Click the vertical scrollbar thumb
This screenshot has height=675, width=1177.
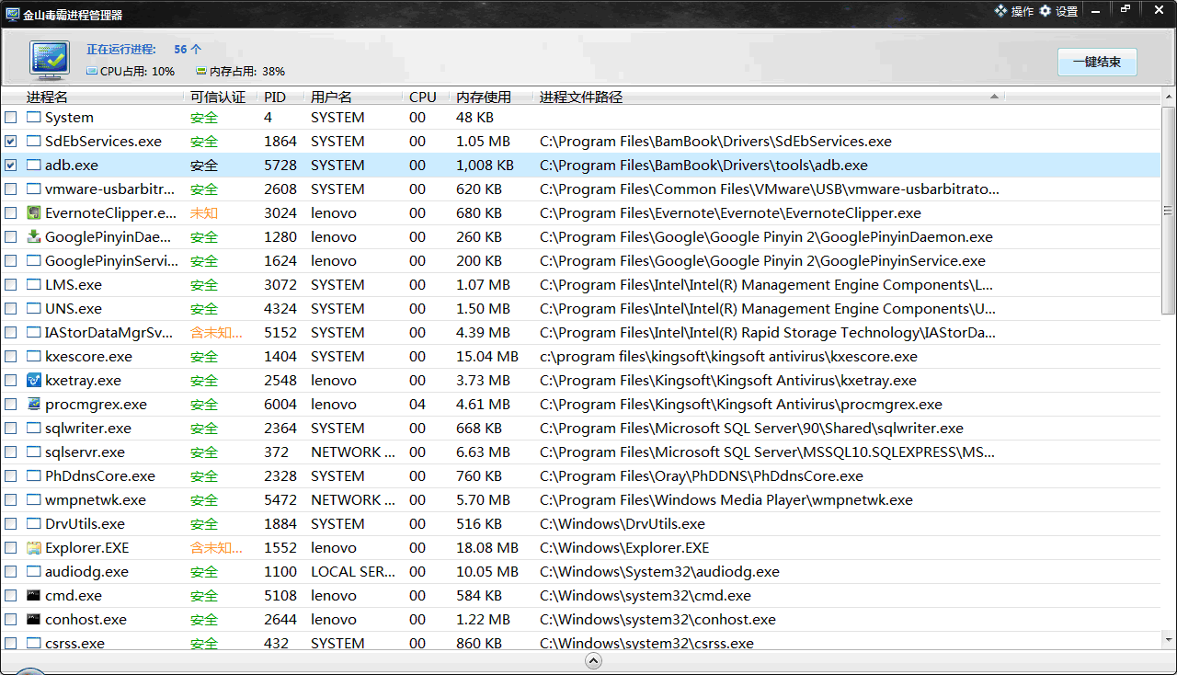point(1169,212)
